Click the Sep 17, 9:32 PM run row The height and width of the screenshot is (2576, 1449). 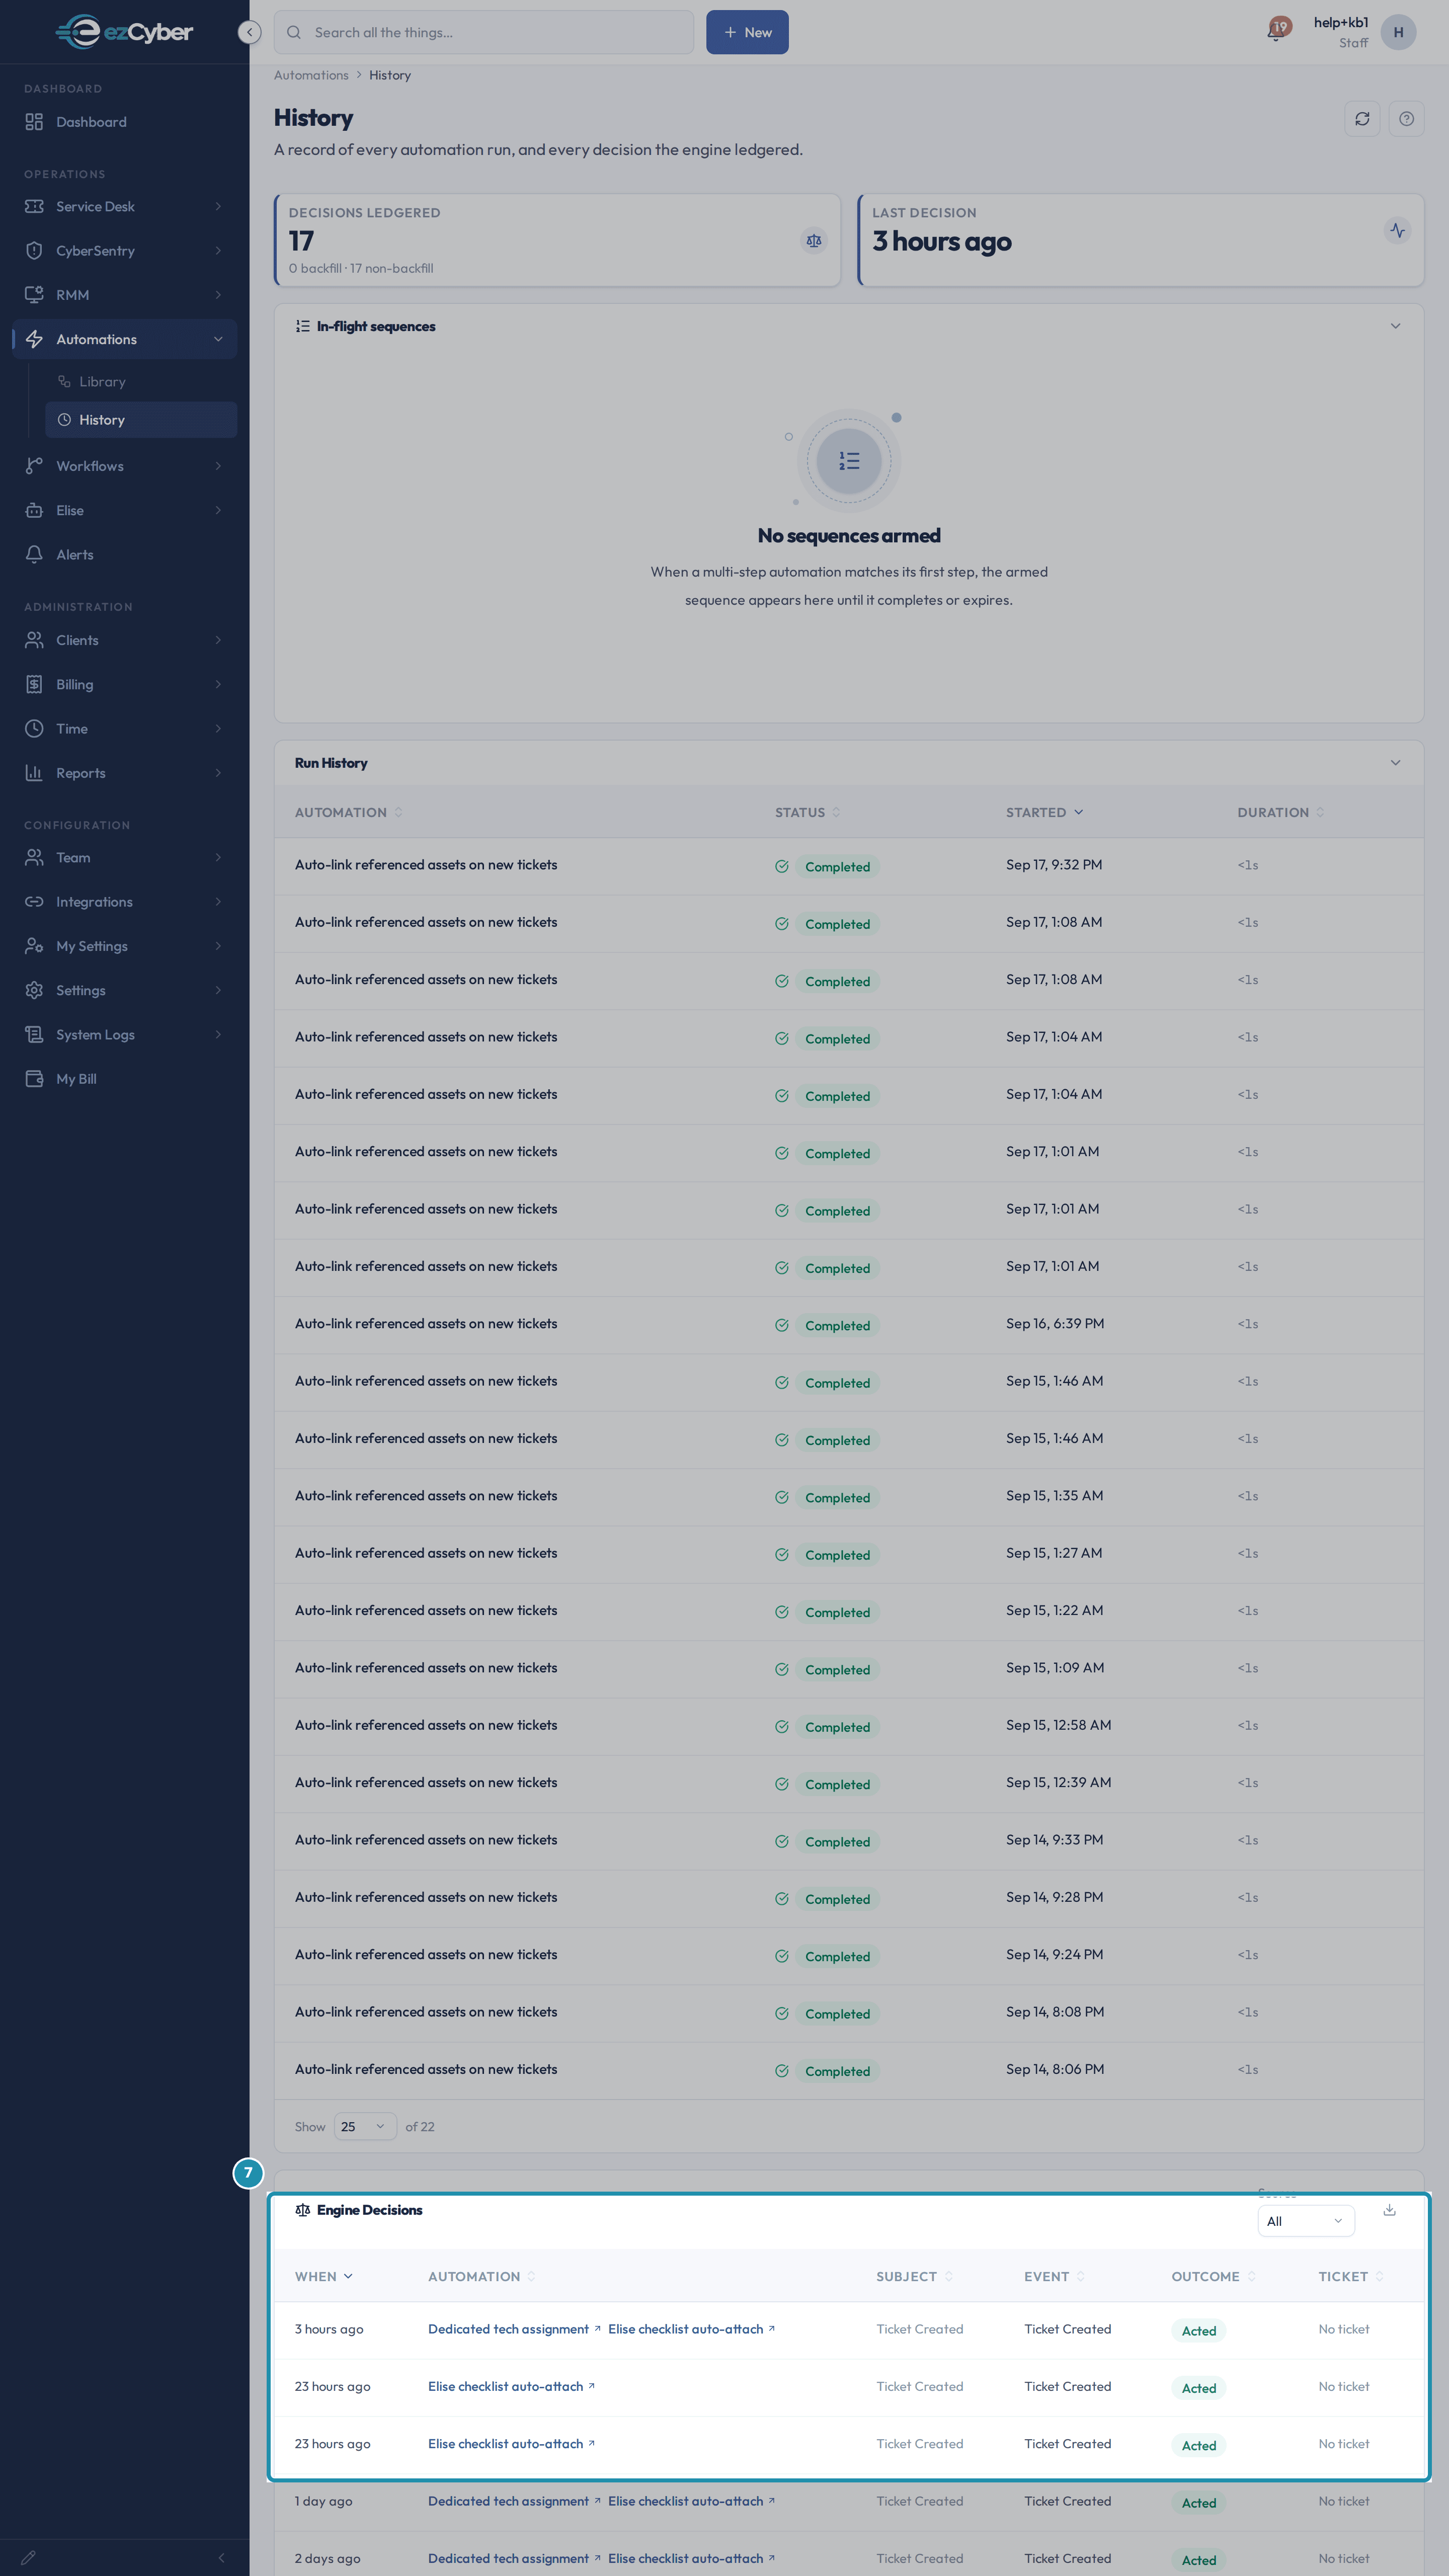pyautogui.click(x=849, y=866)
